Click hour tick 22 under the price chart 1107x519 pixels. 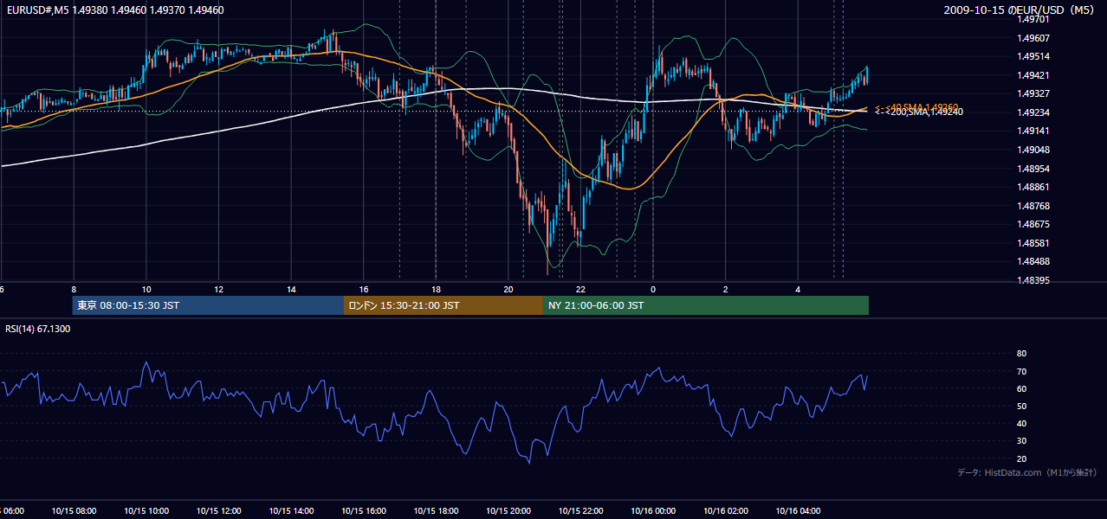(580, 290)
